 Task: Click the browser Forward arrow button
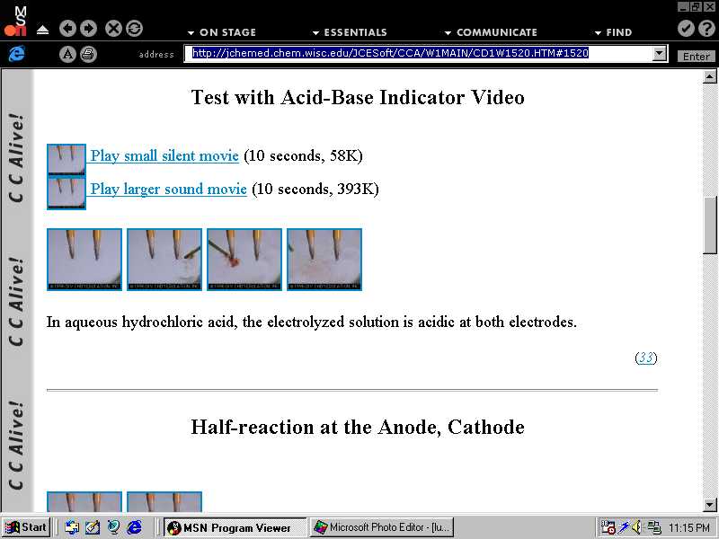pyautogui.click(x=88, y=29)
